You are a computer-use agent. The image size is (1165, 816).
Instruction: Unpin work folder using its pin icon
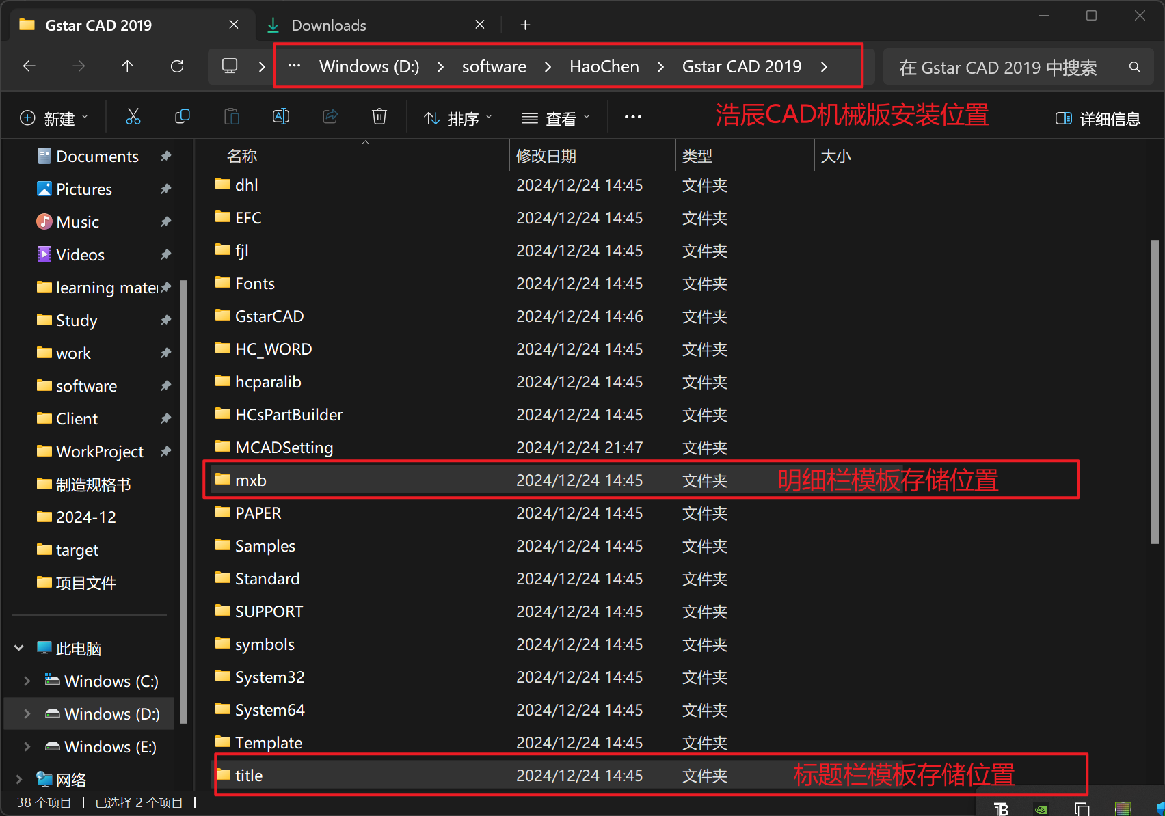pyautogui.click(x=165, y=353)
